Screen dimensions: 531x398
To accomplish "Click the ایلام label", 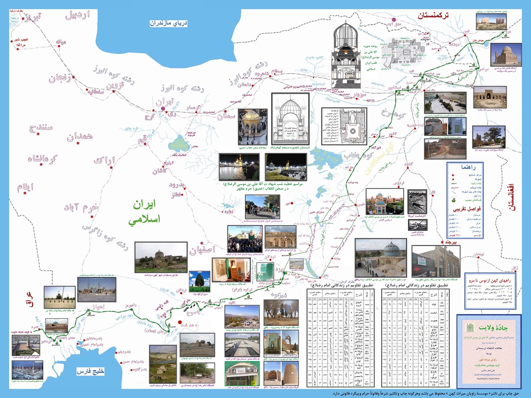I will tap(25, 187).
